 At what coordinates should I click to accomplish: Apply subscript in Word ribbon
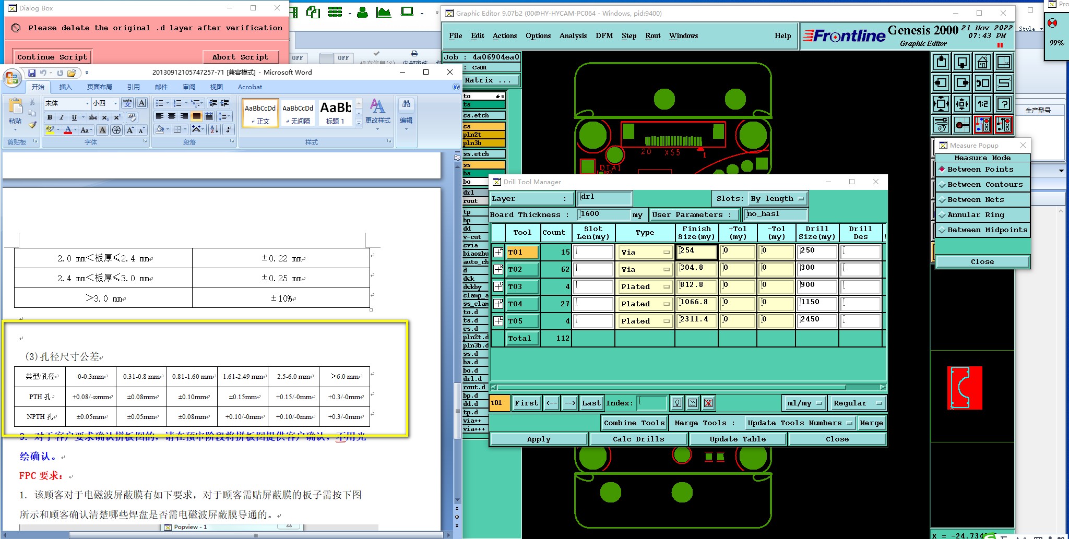(105, 117)
